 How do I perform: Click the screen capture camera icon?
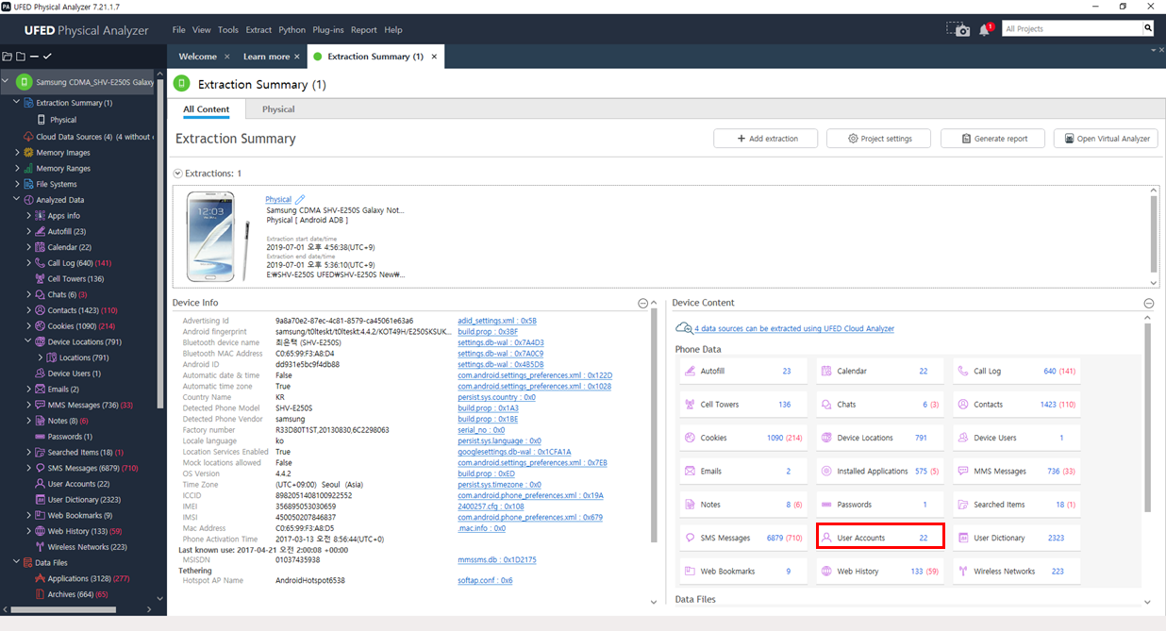[958, 29]
